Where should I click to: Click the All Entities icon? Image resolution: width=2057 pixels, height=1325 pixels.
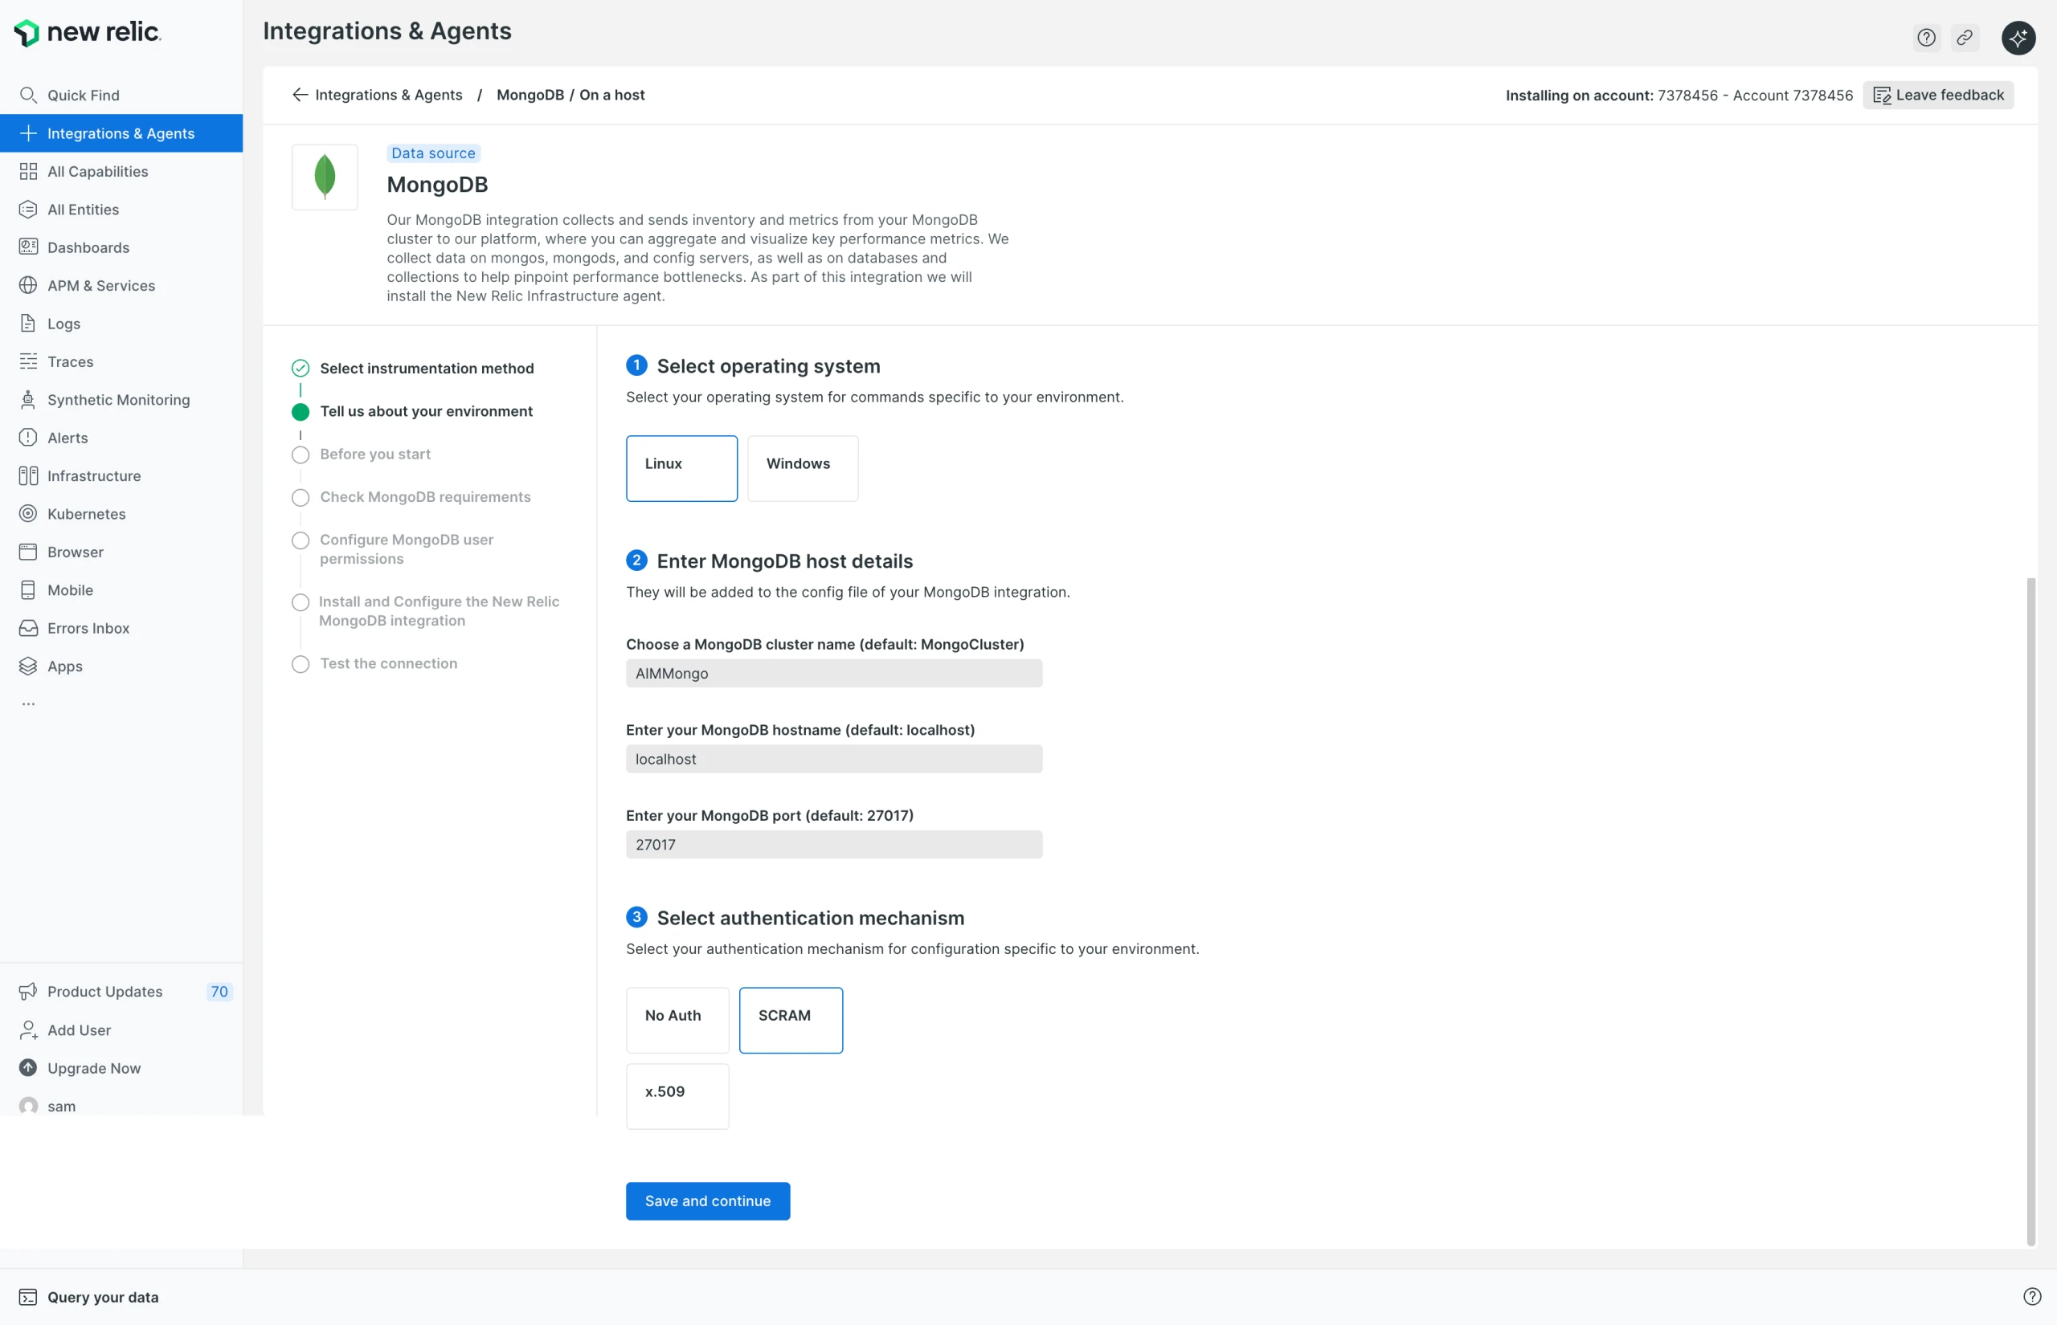click(28, 209)
